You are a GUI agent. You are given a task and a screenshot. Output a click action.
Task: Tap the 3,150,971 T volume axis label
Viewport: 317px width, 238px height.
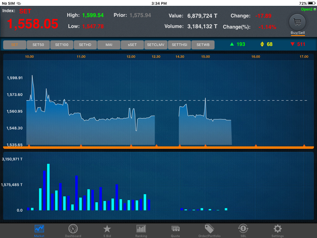[x=12, y=159]
